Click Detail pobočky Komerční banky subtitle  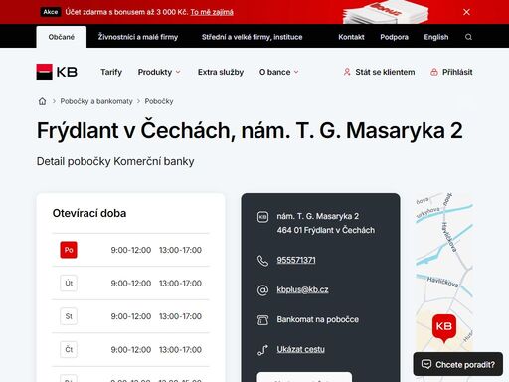tap(115, 161)
